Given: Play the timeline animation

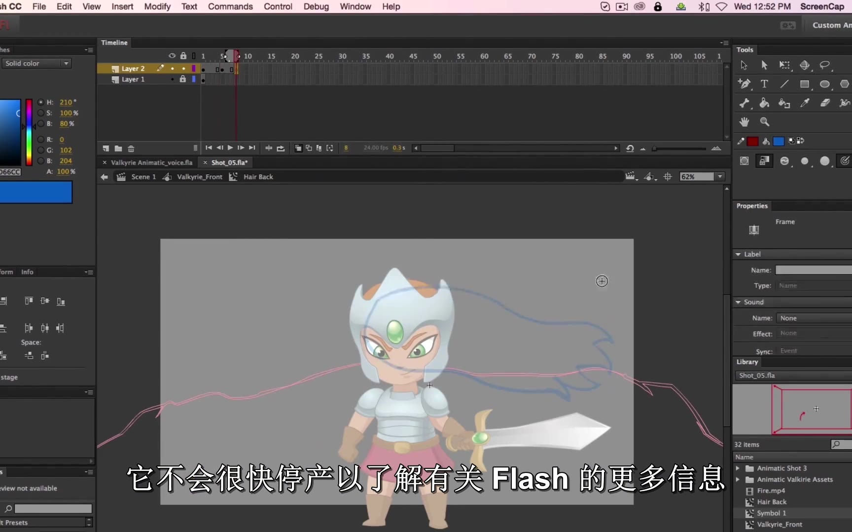Looking at the screenshot, I should [x=230, y=148].
